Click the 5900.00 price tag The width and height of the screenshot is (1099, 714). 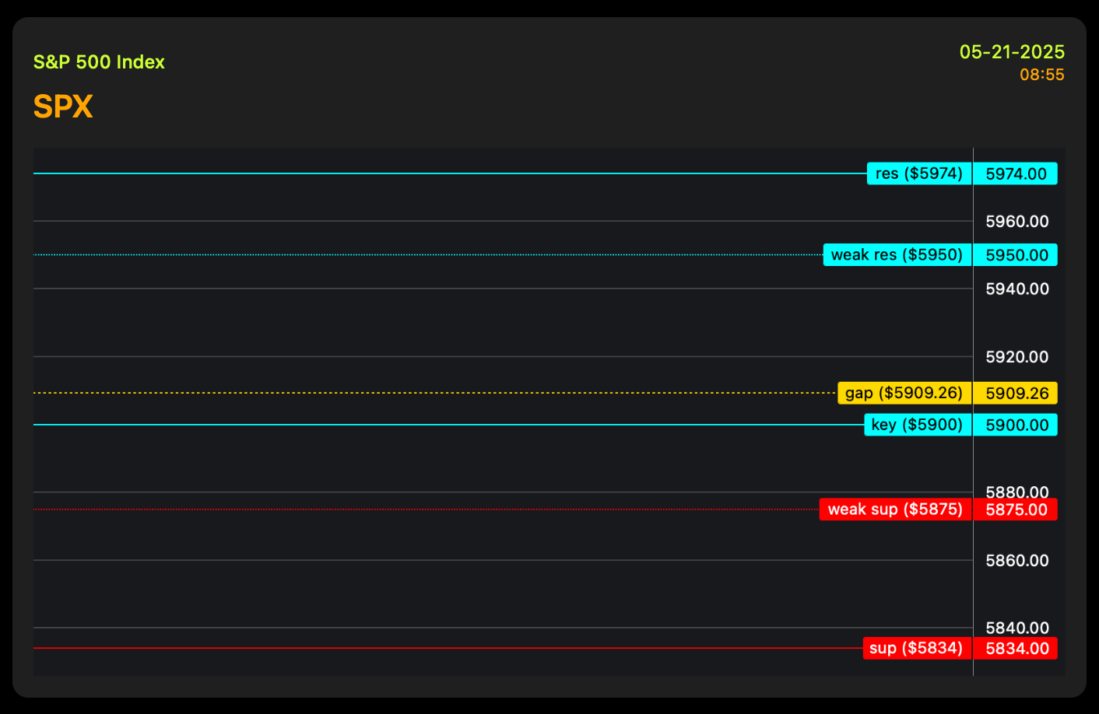(x=1016, y=425)
